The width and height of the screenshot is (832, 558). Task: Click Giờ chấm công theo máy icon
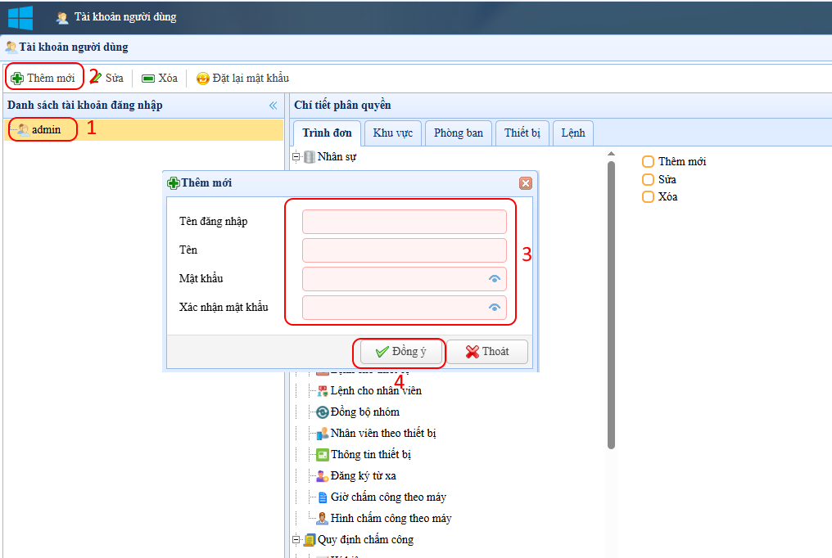pyautogui.click(x=323, y=497)
